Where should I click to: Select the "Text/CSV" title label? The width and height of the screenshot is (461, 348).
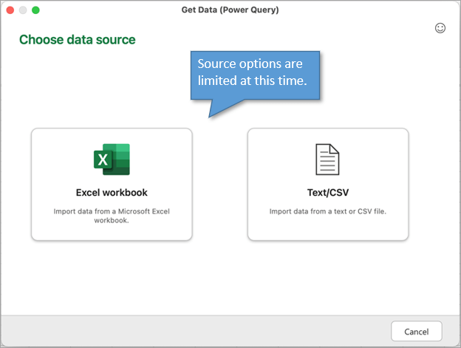[x=327, y=193]
